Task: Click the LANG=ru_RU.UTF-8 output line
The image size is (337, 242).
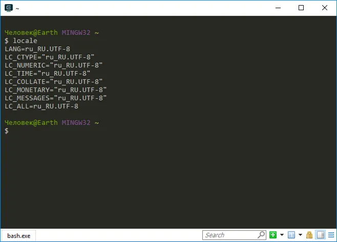Action: point(37,49)
